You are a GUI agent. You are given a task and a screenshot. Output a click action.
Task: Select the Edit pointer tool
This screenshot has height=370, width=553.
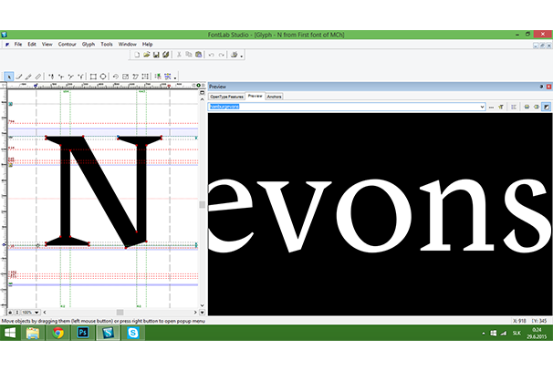(x=9, y=76)
